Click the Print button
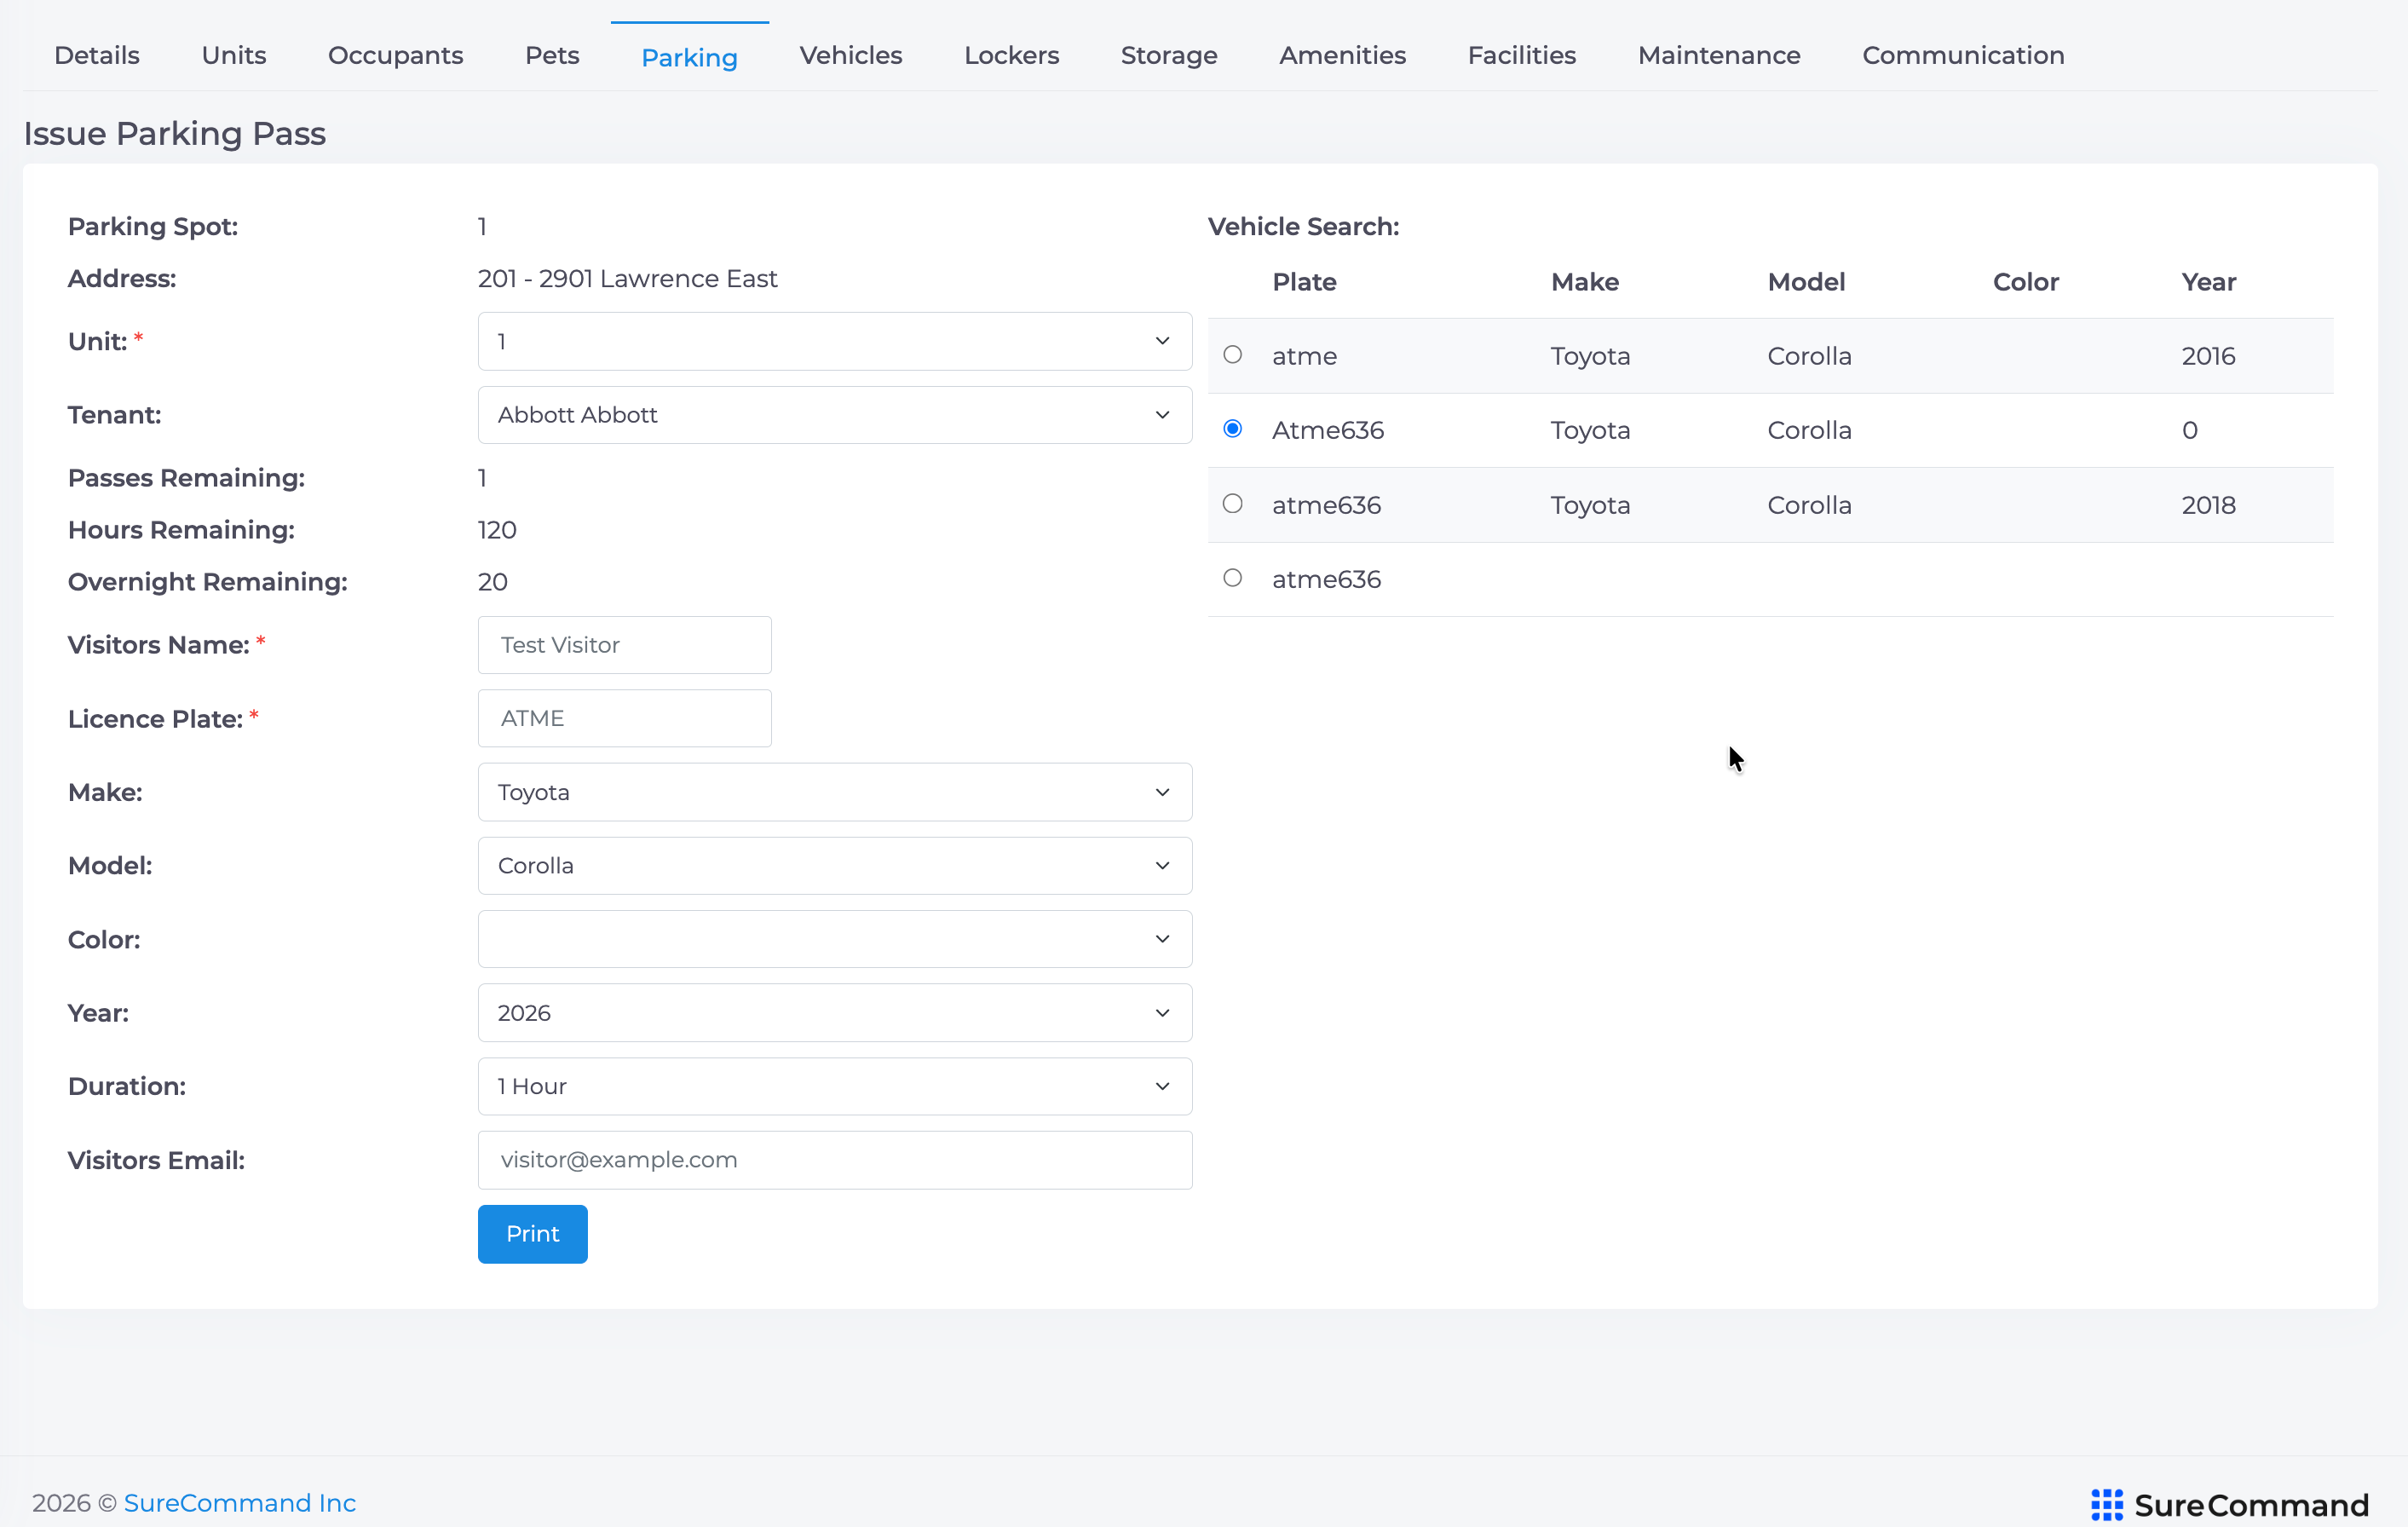2408x1527 pixels. (x=532, y=1234)
